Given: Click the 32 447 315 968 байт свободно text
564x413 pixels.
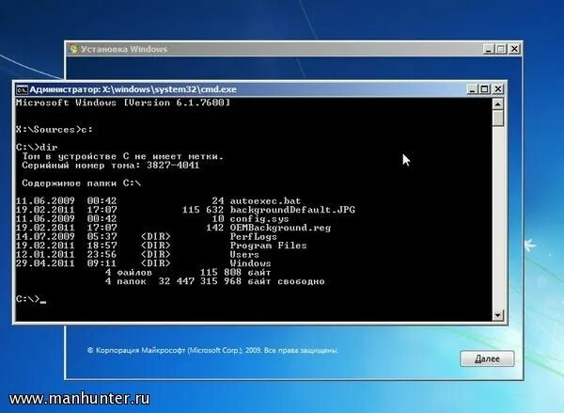Looking at the screenshot, I should 242,281.
